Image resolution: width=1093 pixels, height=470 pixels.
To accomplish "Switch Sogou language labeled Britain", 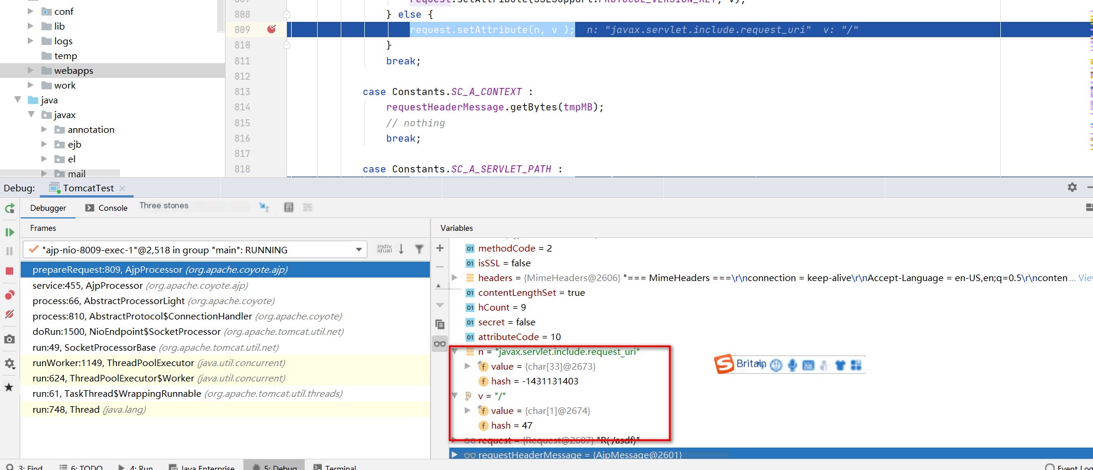I will coord(751,364).
